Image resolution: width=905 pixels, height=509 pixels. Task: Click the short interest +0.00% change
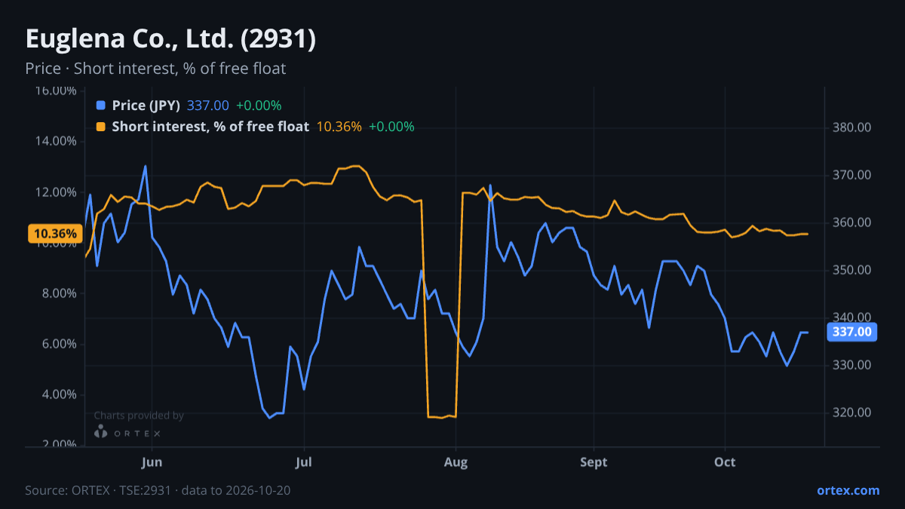click(391, 127)
